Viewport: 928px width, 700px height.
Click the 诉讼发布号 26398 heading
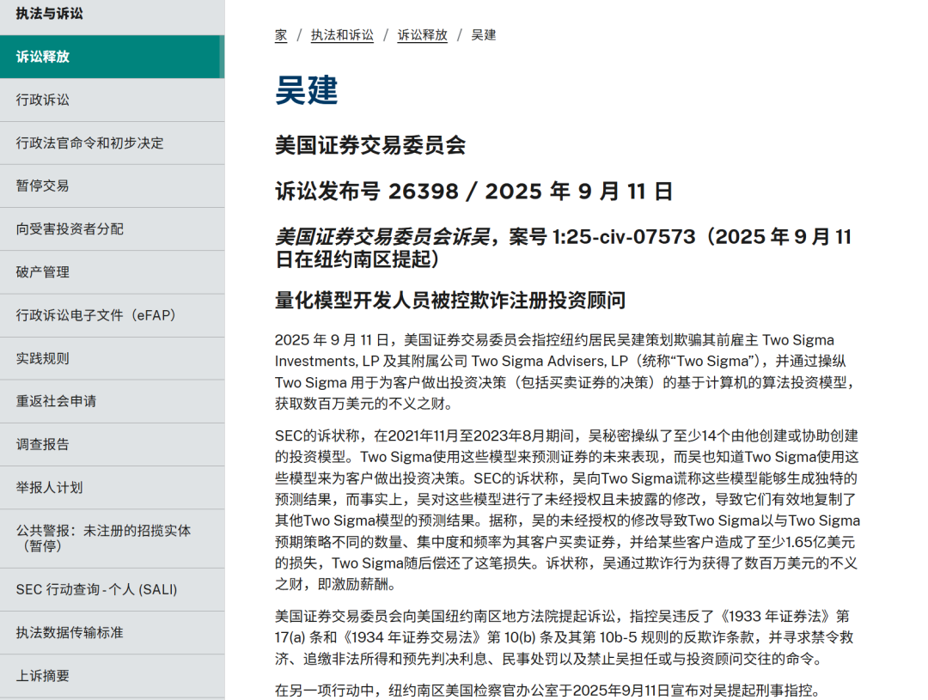[473, 192]
